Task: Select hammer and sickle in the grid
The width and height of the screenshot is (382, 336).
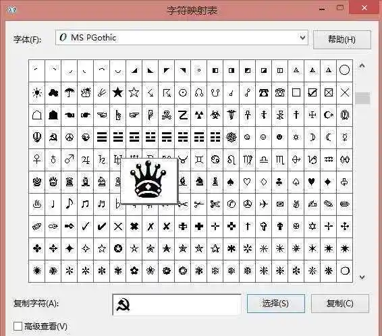Action: click(53, 138)
